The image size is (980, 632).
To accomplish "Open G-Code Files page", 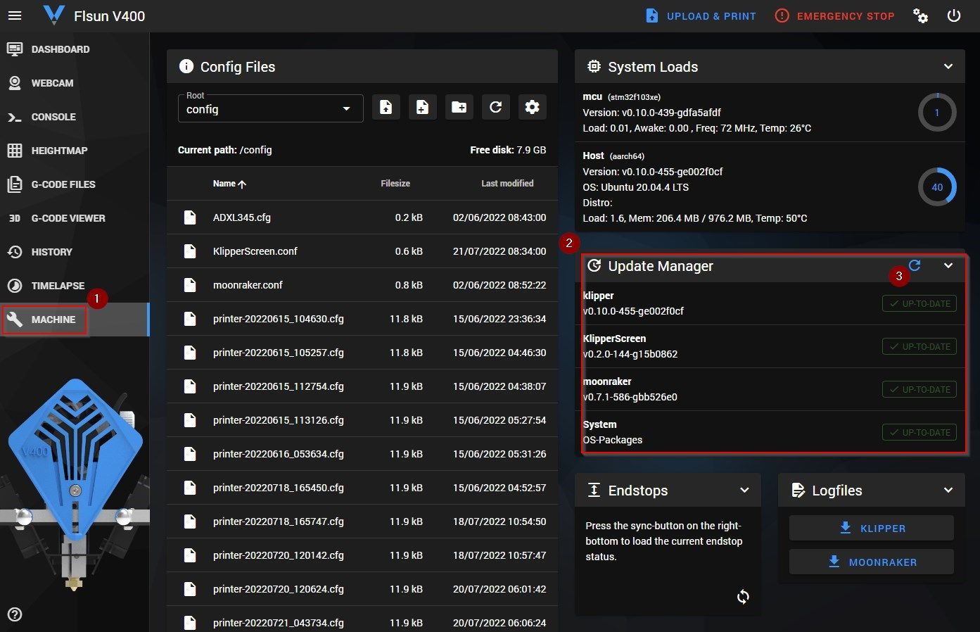I will coord(75,184).
